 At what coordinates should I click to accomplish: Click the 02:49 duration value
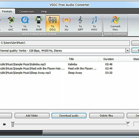(x=109, y=68)
